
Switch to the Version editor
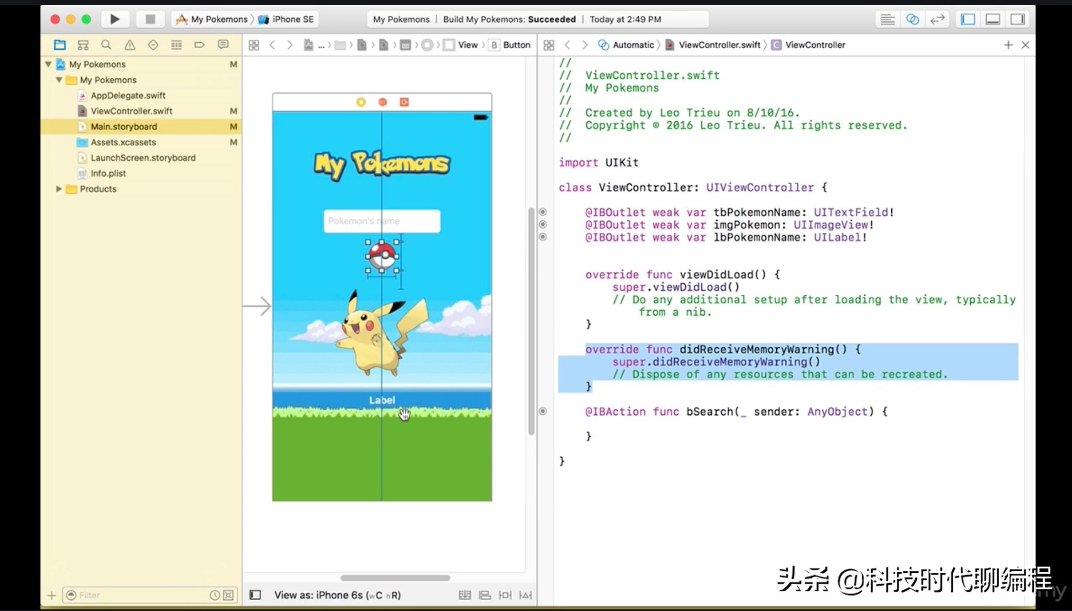[x=937, y=19]
